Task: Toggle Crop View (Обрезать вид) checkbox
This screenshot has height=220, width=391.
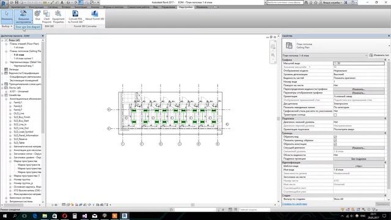Action: (335, 137)
